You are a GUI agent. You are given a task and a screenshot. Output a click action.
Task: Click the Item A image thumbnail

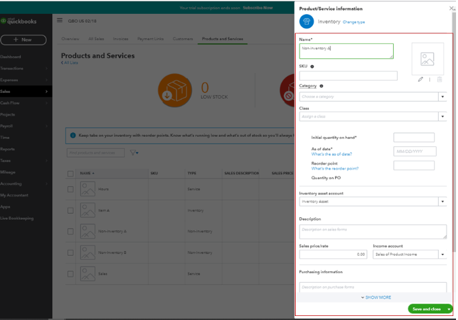coord(88,210)
